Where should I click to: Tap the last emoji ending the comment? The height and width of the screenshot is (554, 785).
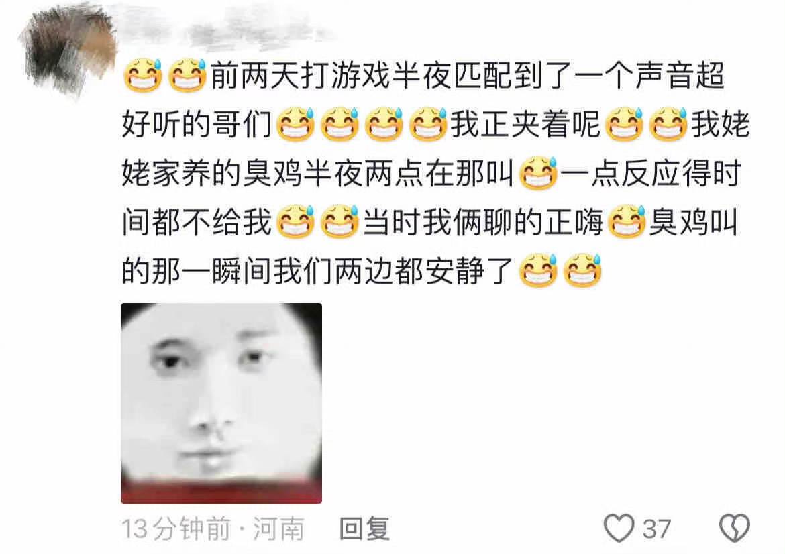pos(582,271)
